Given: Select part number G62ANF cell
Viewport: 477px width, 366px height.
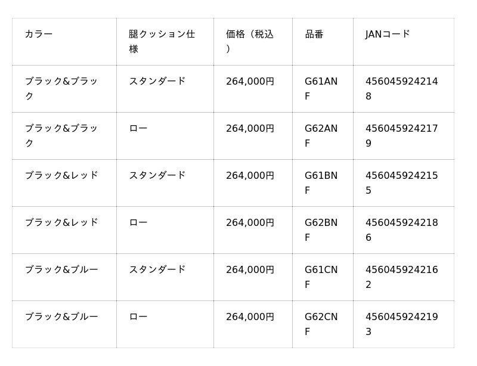Looking at the screenshot, I should [321, 136].
